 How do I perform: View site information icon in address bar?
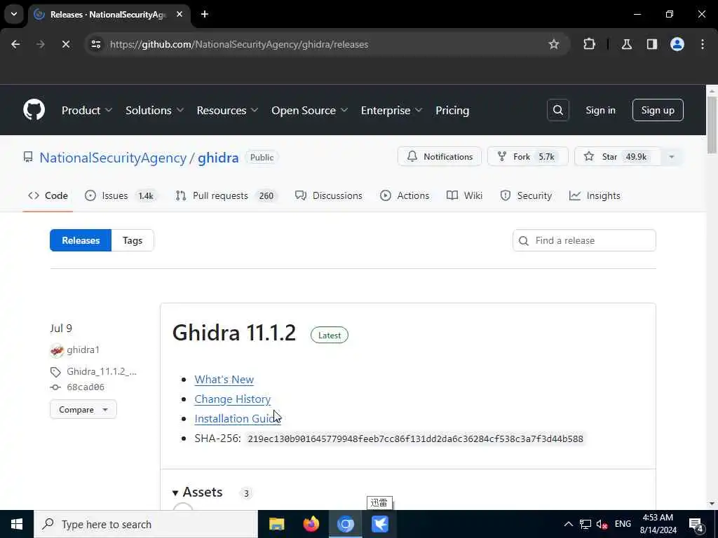(96, 44)
